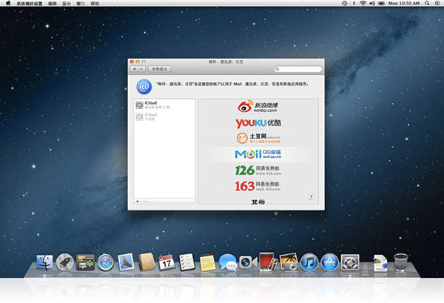Open System Preferences gears in Dock
The width and height of the screenshot is (444, 303).
pyautogui.click(x=350, y=262)
